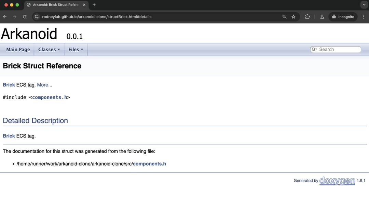
Task: Expand the Files dropdown menu
Action: tap(76, 50)
